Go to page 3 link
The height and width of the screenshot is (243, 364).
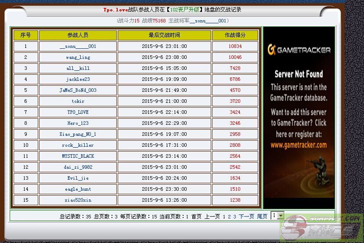click(x=234, y=217)
